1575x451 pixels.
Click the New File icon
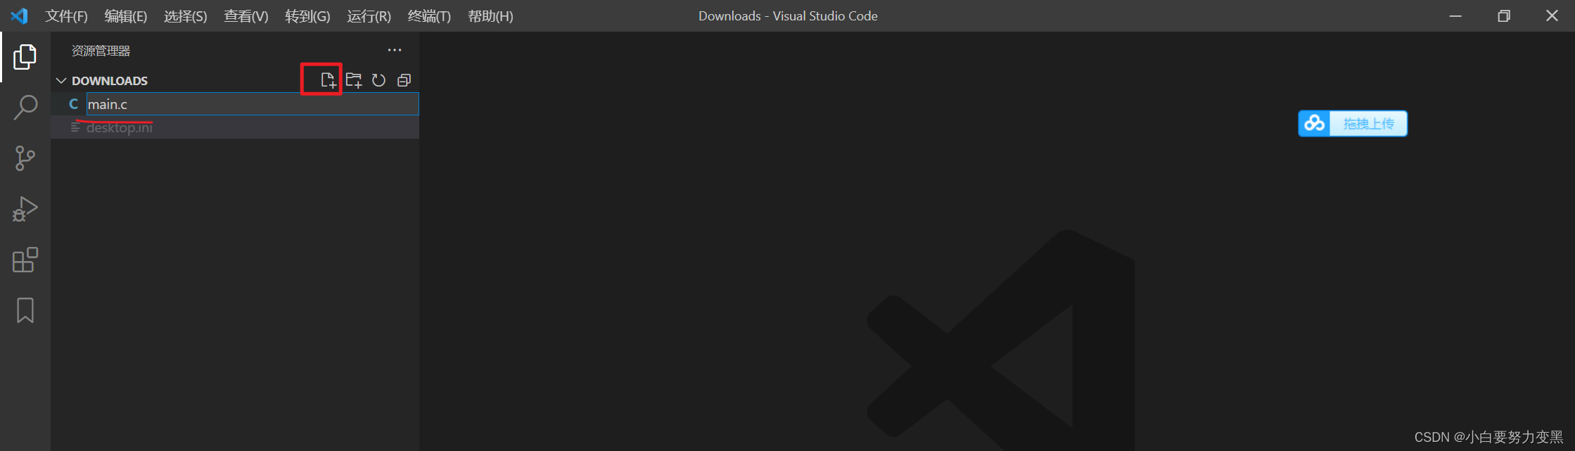(x=328, y=80)
